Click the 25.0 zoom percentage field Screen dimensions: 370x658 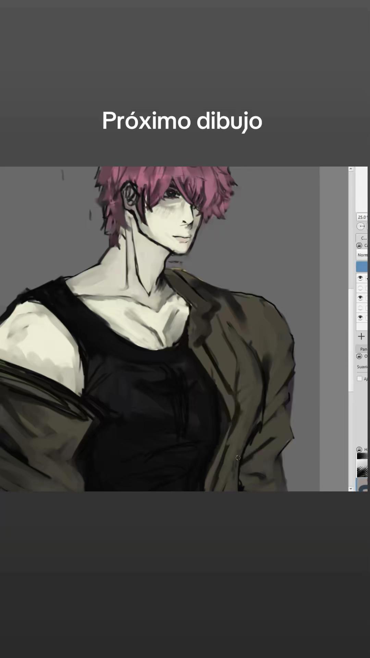click(x=362, y=217)
